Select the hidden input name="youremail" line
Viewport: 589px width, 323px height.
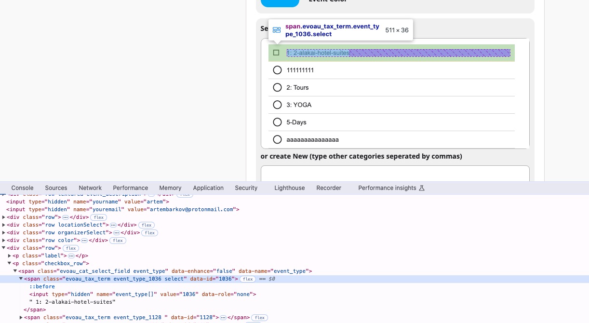click(123, 210)
